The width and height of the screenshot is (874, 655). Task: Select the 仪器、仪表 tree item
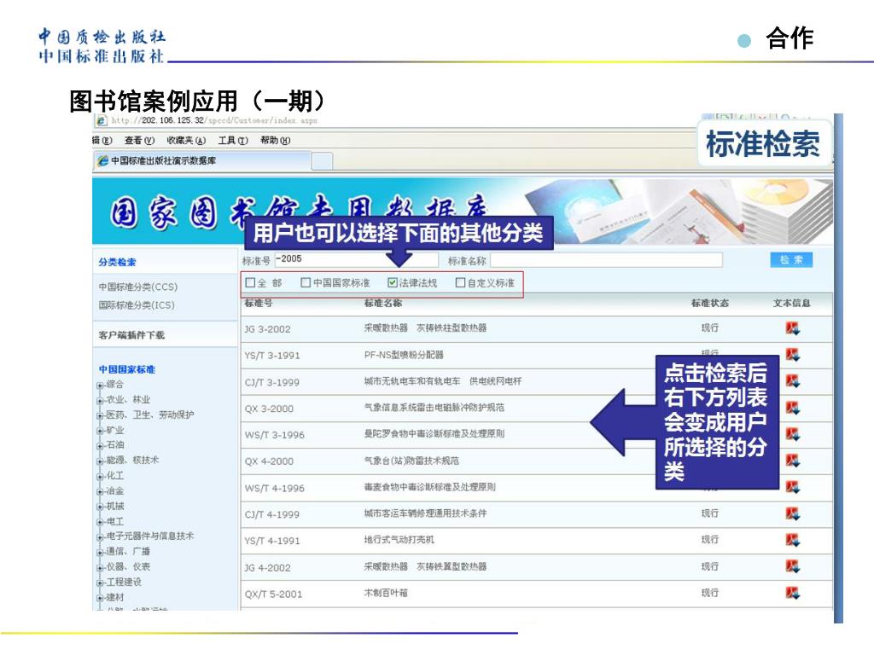tap(128, 567)
